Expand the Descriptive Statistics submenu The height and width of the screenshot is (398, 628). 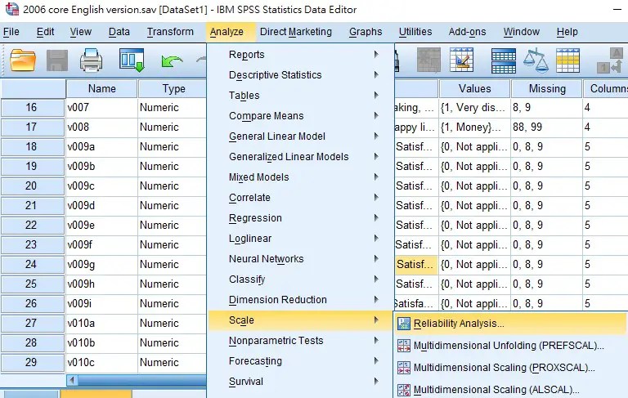[x=300, y=75]
